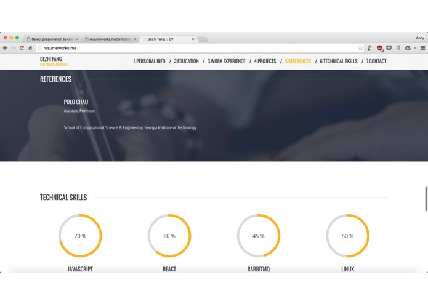428x304 pixels.
Task: Bookmark this page with the star icon
Action: click(x=360, y=48)
